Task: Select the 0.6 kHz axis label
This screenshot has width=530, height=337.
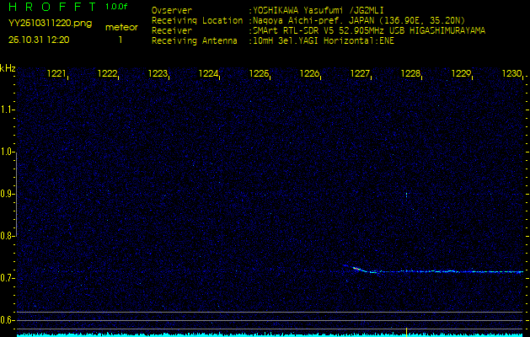Action: (x=8, y=319)
